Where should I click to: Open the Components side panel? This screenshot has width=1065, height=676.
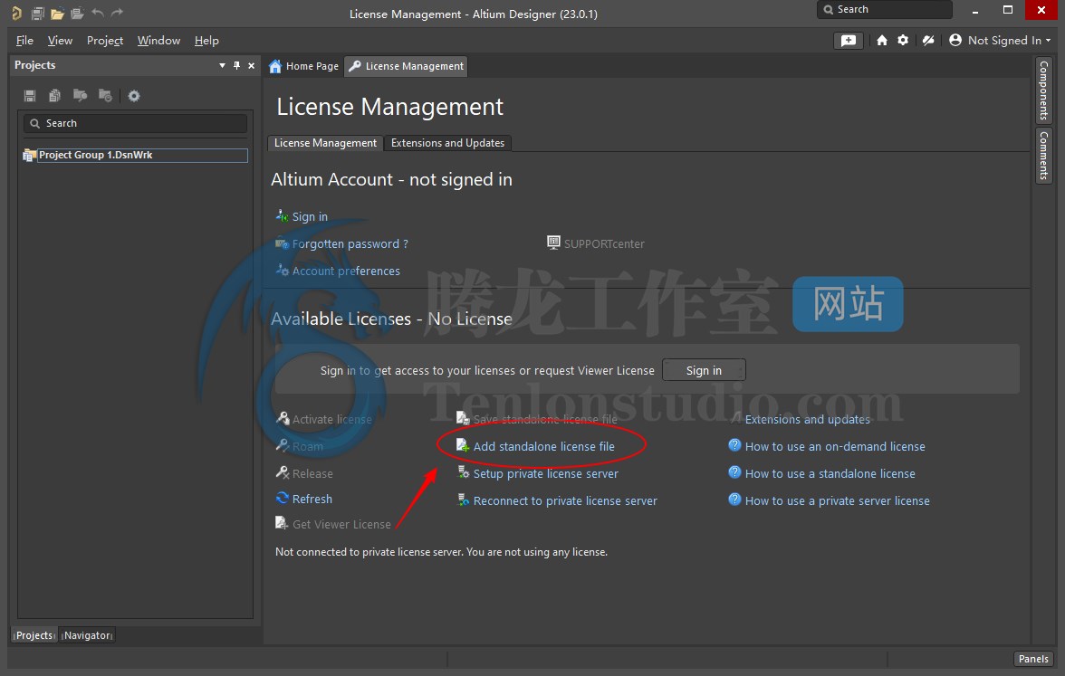[x=1043, y=90]
